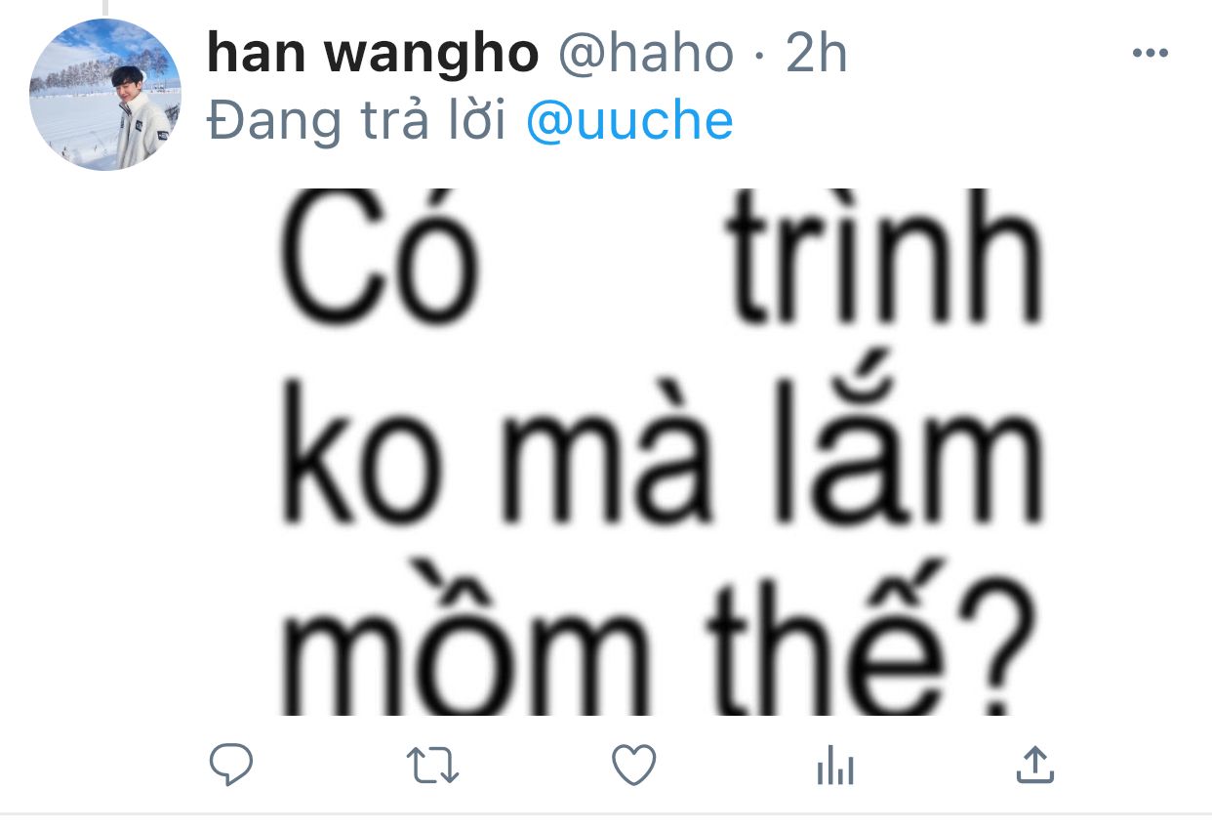This screenshot has width=1212, height=831.
Task: View tweet analytics bar chart icon
Action: pyautogui.click(x=835, y=767)
